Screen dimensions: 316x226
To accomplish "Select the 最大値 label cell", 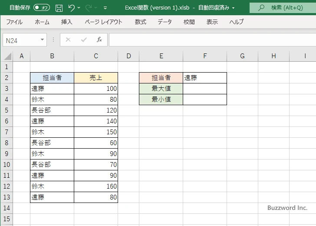I will pos(161,89).
